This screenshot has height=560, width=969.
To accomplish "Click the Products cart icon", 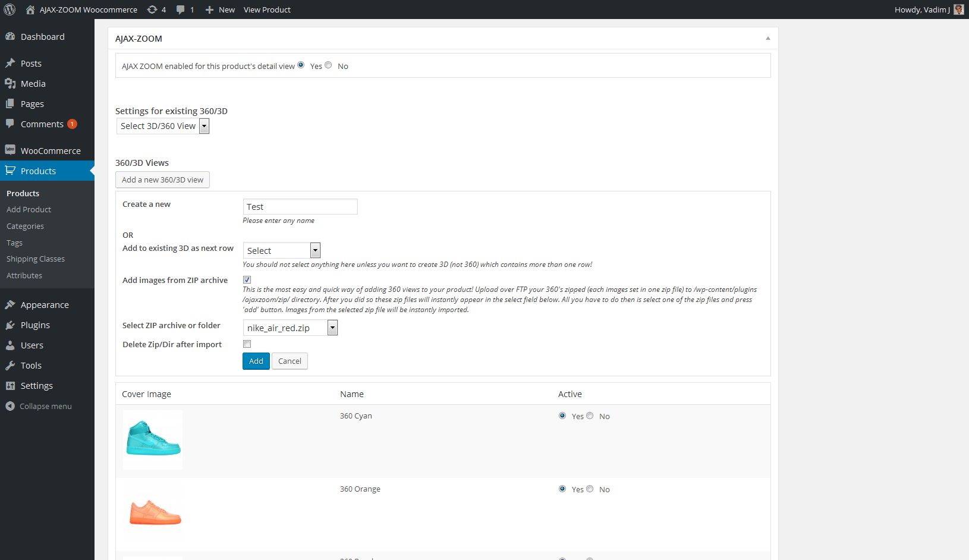I will click(10, 171).
